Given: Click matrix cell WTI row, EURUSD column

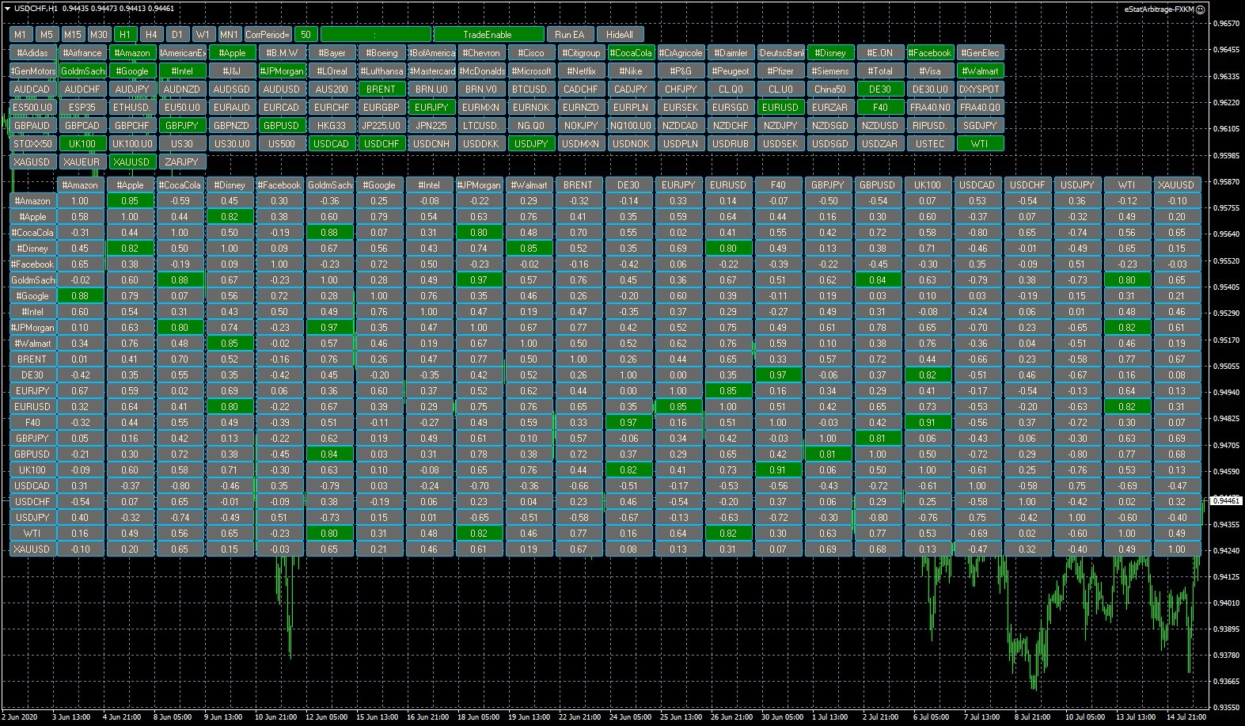Looking at the screenshot, I should point(729,534).
